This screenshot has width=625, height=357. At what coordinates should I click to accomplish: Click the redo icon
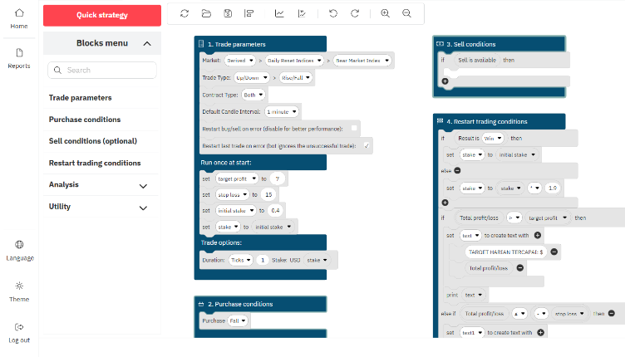point(355,13)
